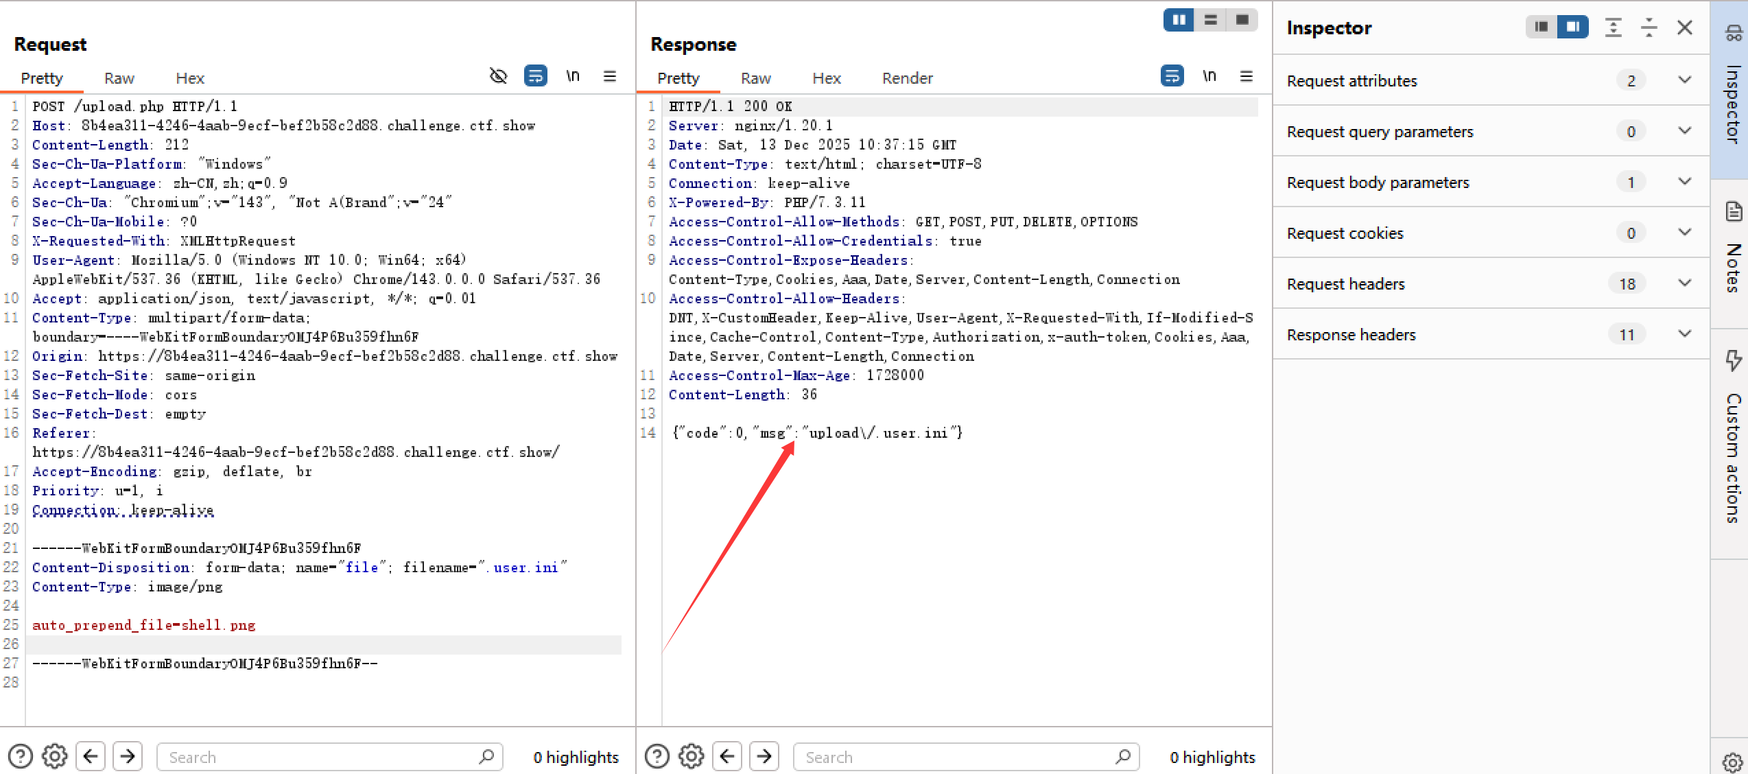Open Response pane help icon
This screenshot has width=1748, height=774.
657,756
